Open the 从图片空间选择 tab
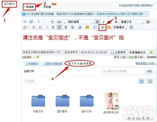The width and height of the screenshot is (157, 122). click(53, 64)
